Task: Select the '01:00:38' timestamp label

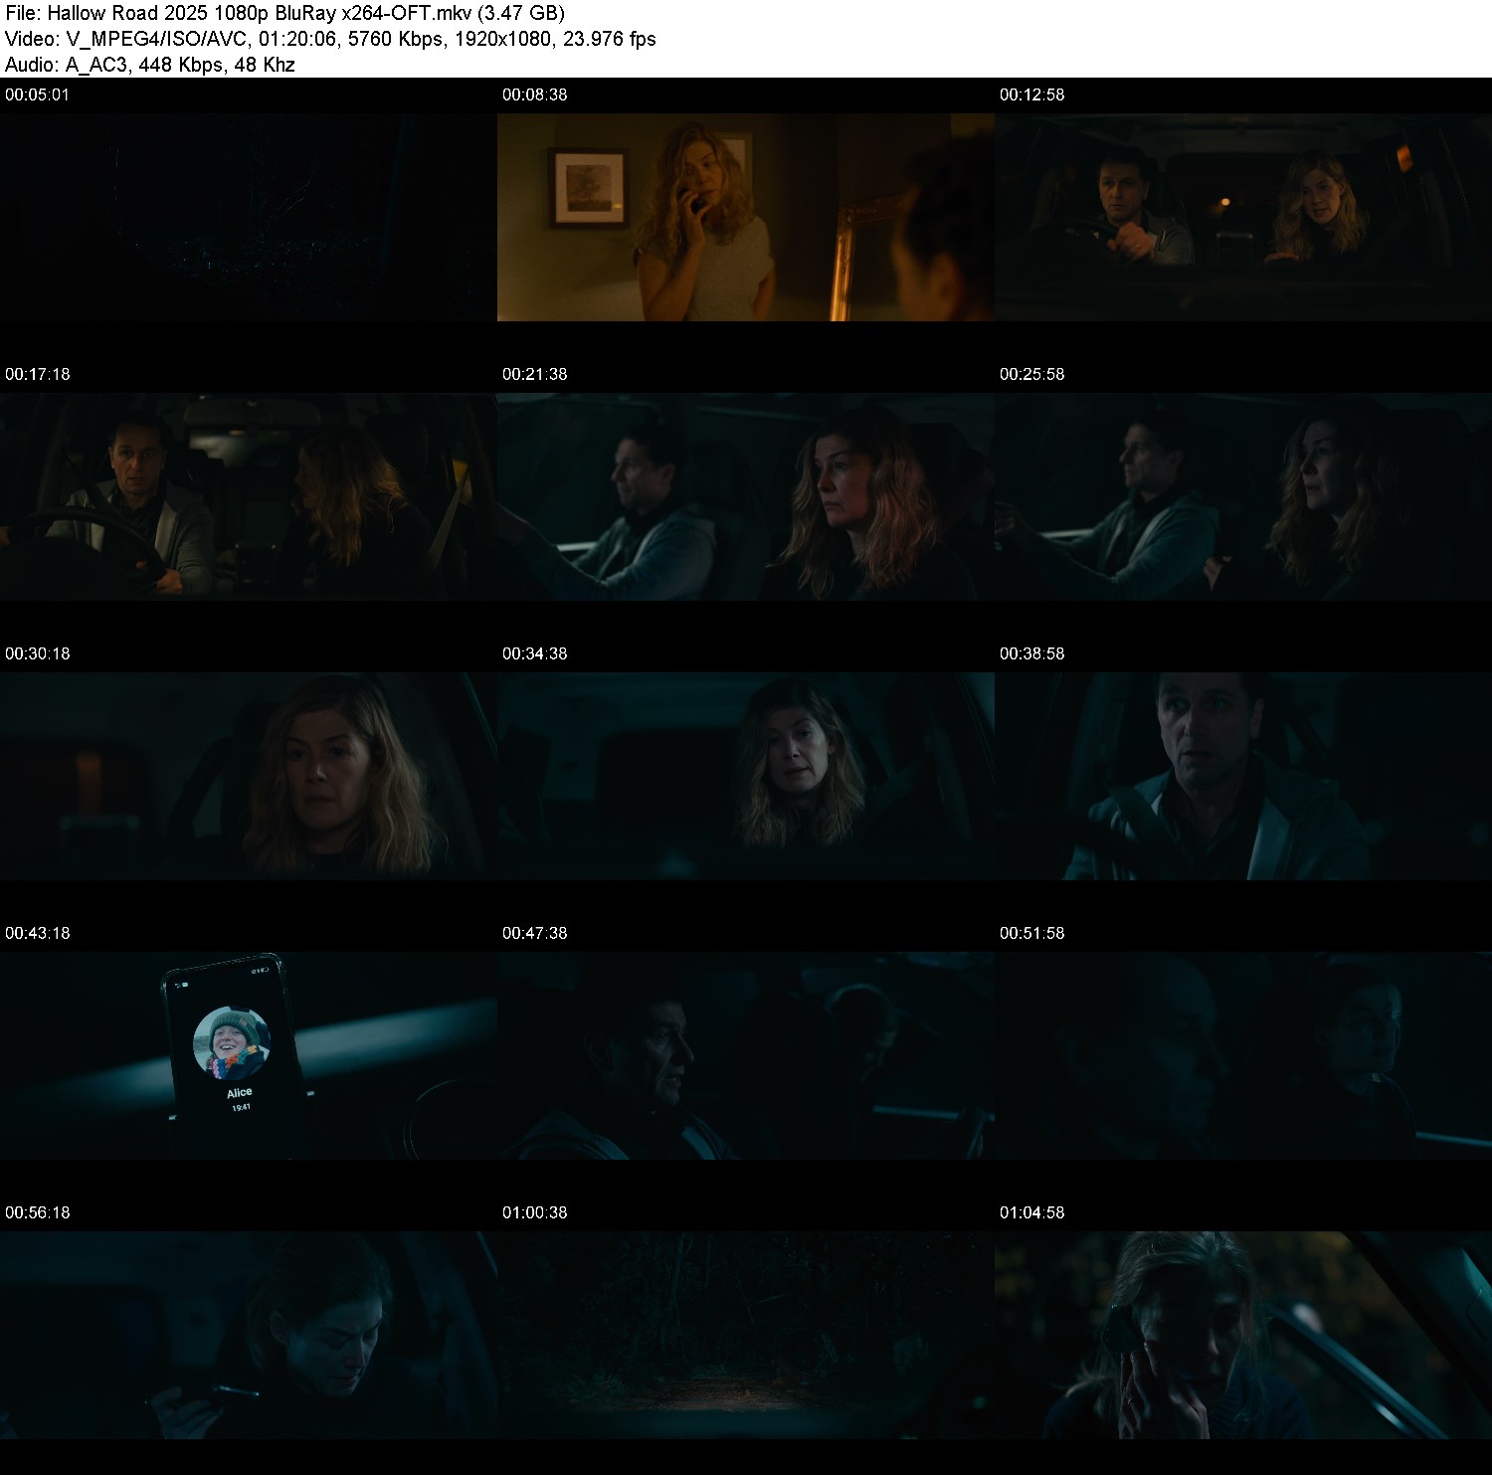Action: [535, 1212]
